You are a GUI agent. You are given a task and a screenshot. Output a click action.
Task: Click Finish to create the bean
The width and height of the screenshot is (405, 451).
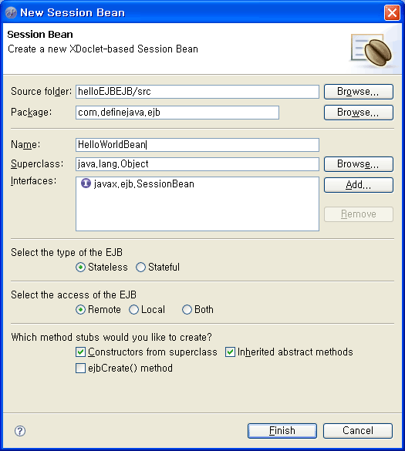pos(282,431)
